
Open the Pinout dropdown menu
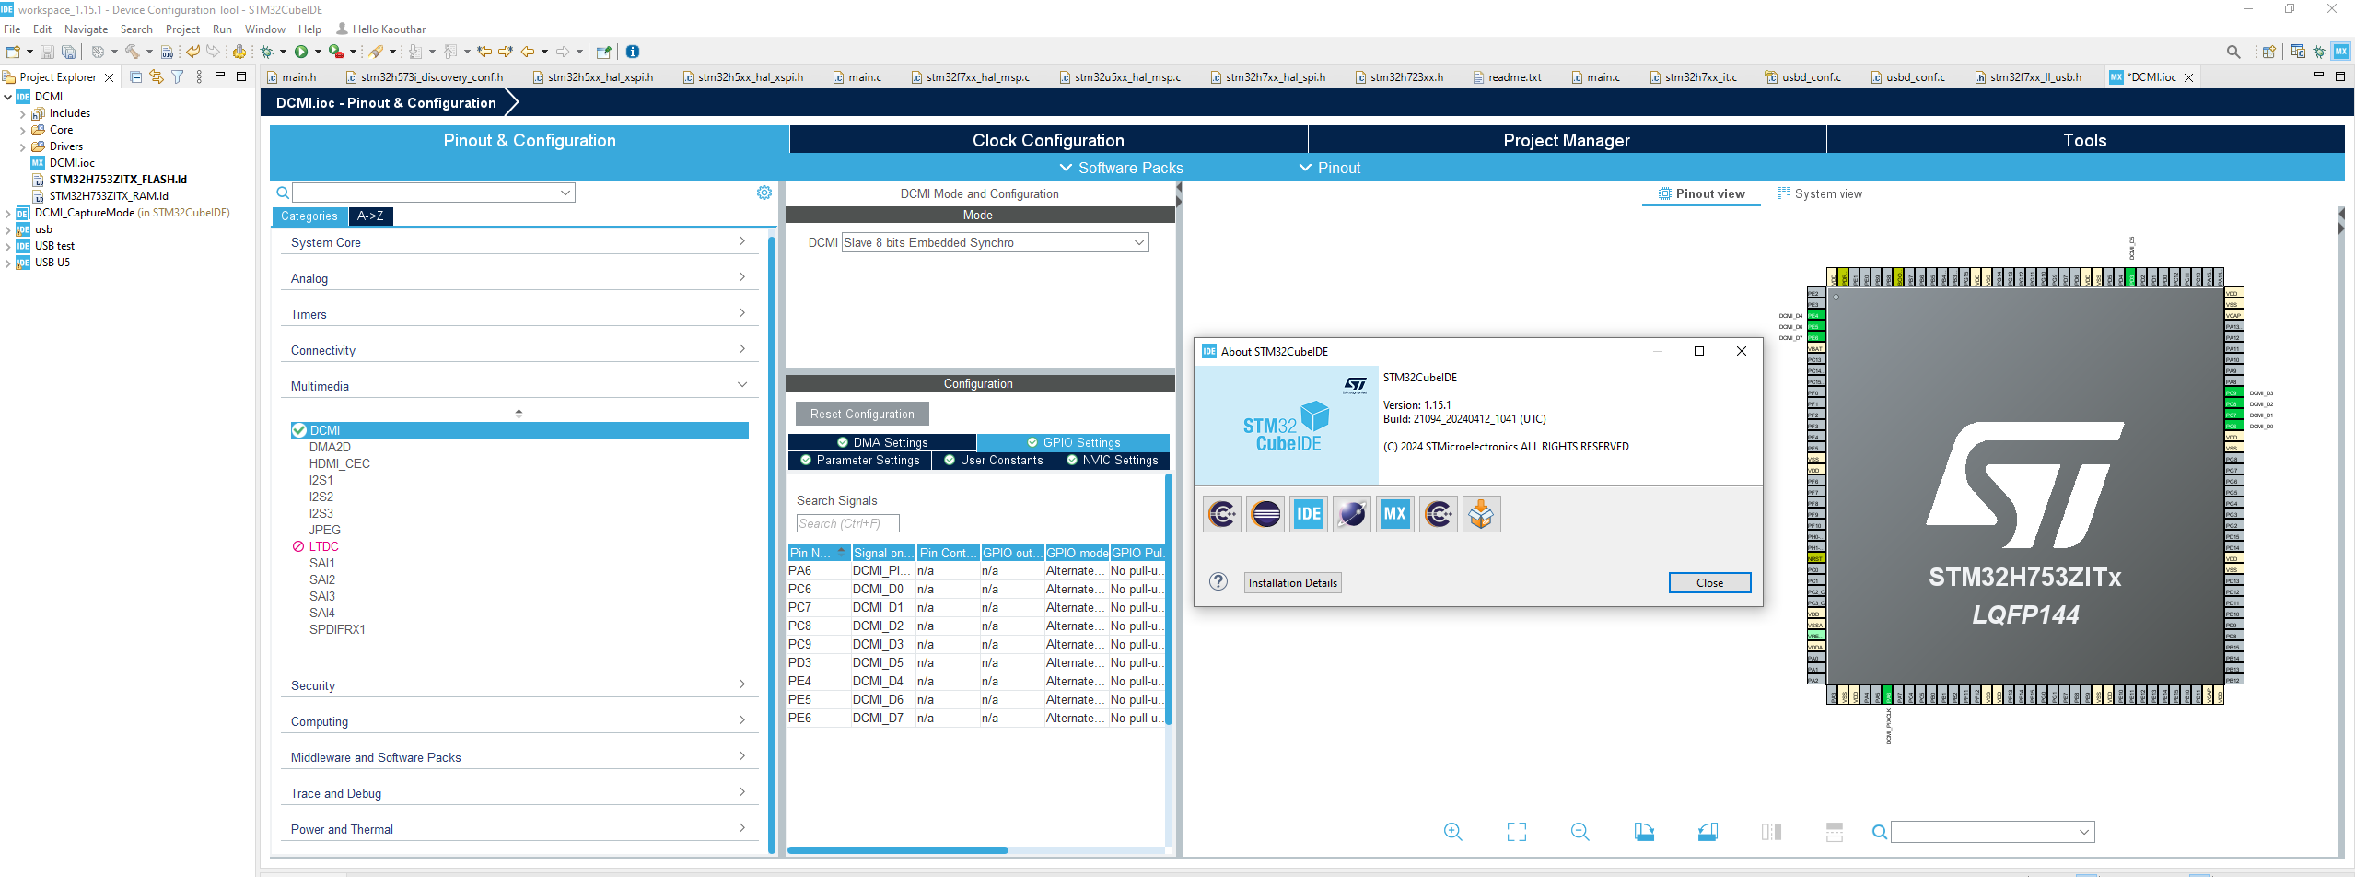1329,168
